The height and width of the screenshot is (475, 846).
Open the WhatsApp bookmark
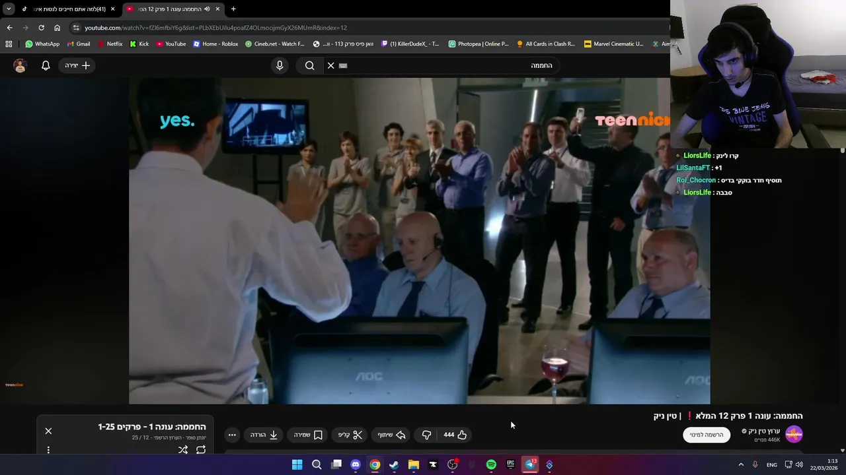point(42,44)
